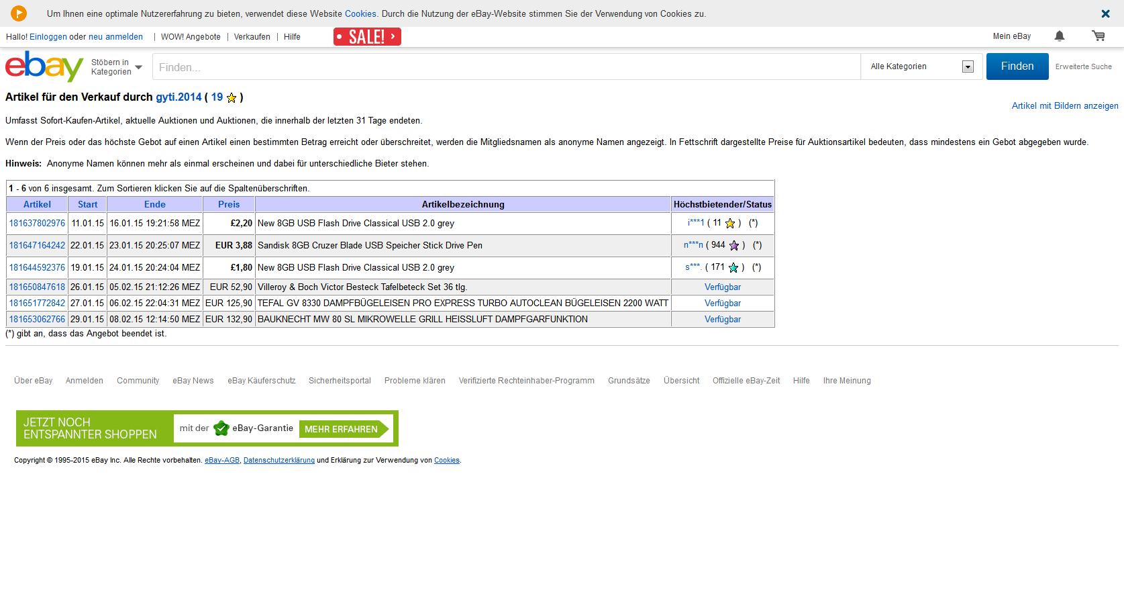Open Probleme klären footer link
Screen dimensions: 1124x607
[x=415, y=381]
